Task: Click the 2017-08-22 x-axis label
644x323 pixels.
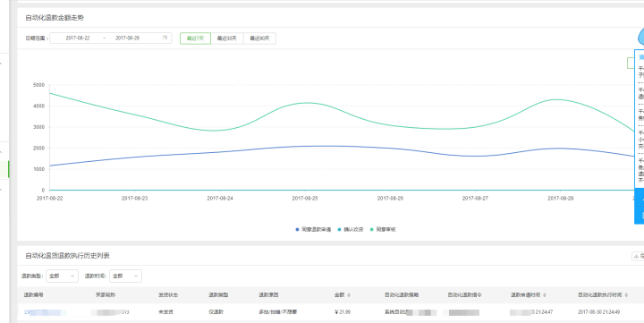Action: point(50,199)
